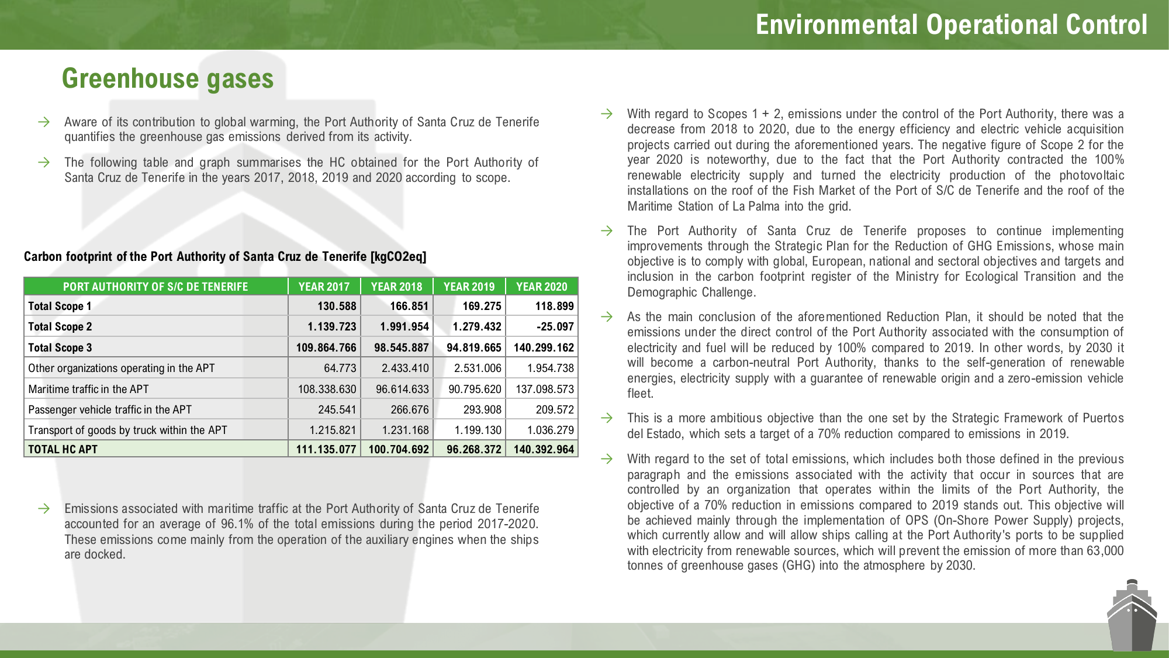The image size is (1169, 658).
Task: Select the 'YEAR 2020' column header
Action: tap(542, 287)
